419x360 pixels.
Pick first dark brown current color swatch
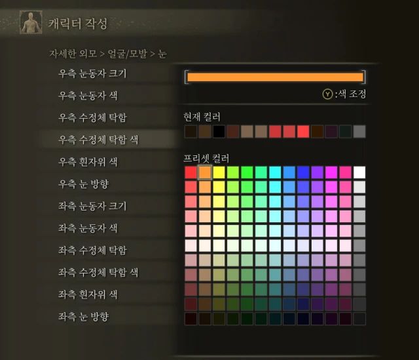[x=191, y=131]
